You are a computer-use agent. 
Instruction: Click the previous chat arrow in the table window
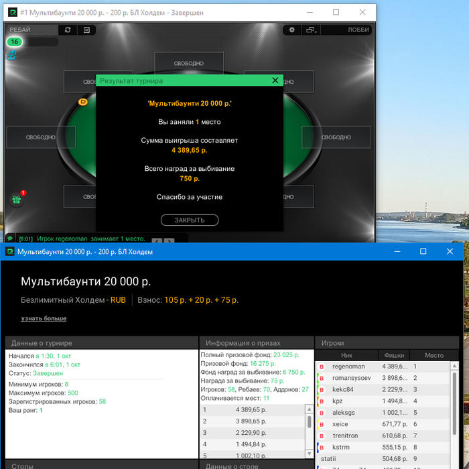coord(157,241)
